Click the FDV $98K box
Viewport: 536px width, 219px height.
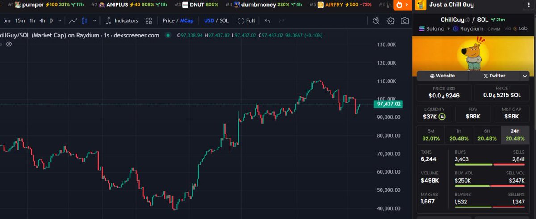[473, 114]
